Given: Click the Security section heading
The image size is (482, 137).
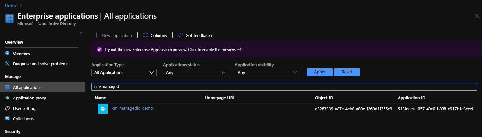Looking at the screenshot, I should pos(13,131).
